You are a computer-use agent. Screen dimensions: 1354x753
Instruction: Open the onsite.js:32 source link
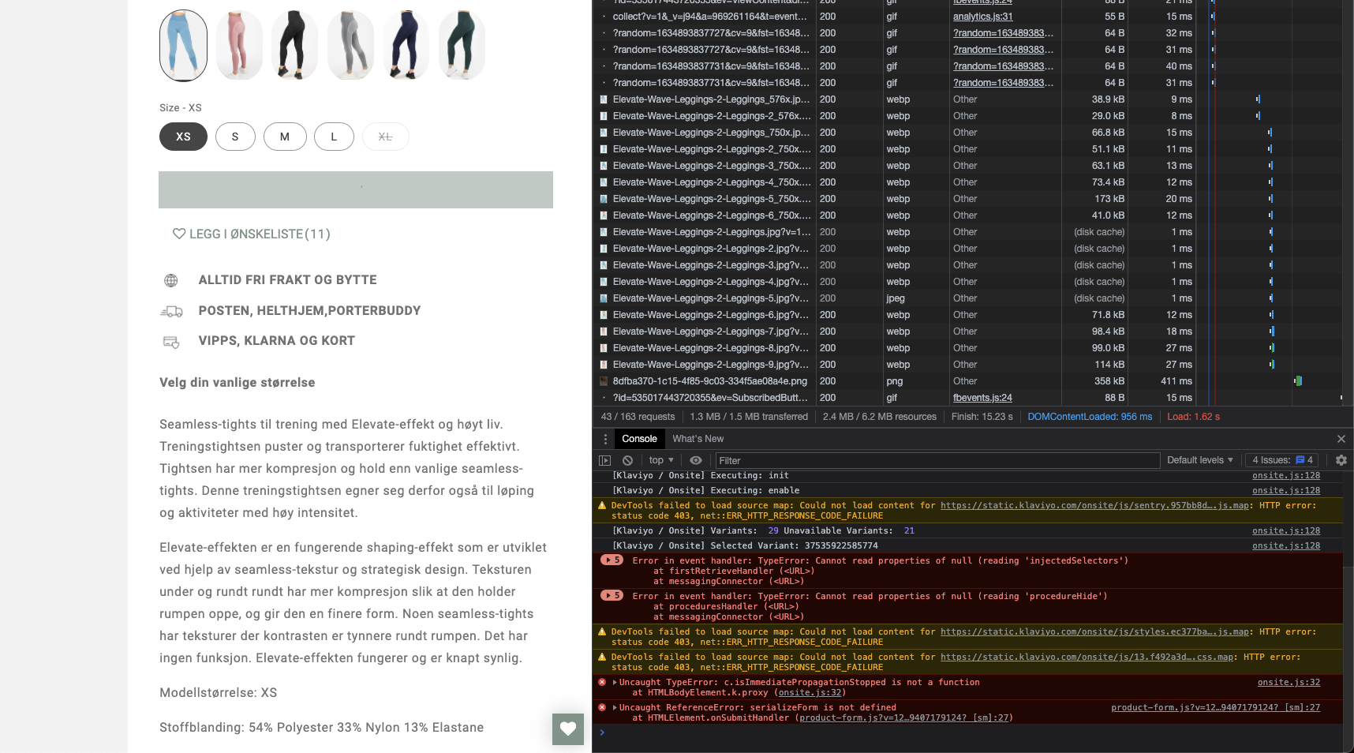click(1289, 682)
